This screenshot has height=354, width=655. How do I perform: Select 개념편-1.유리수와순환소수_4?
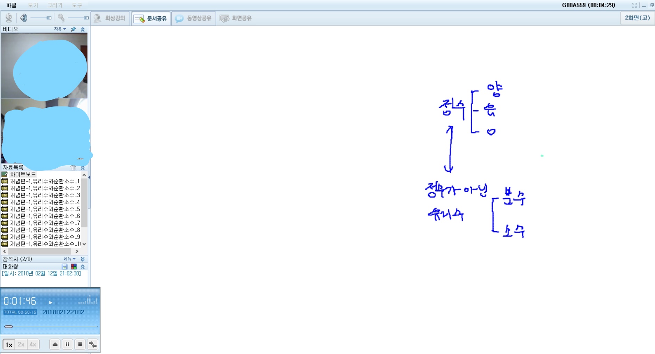45,202
